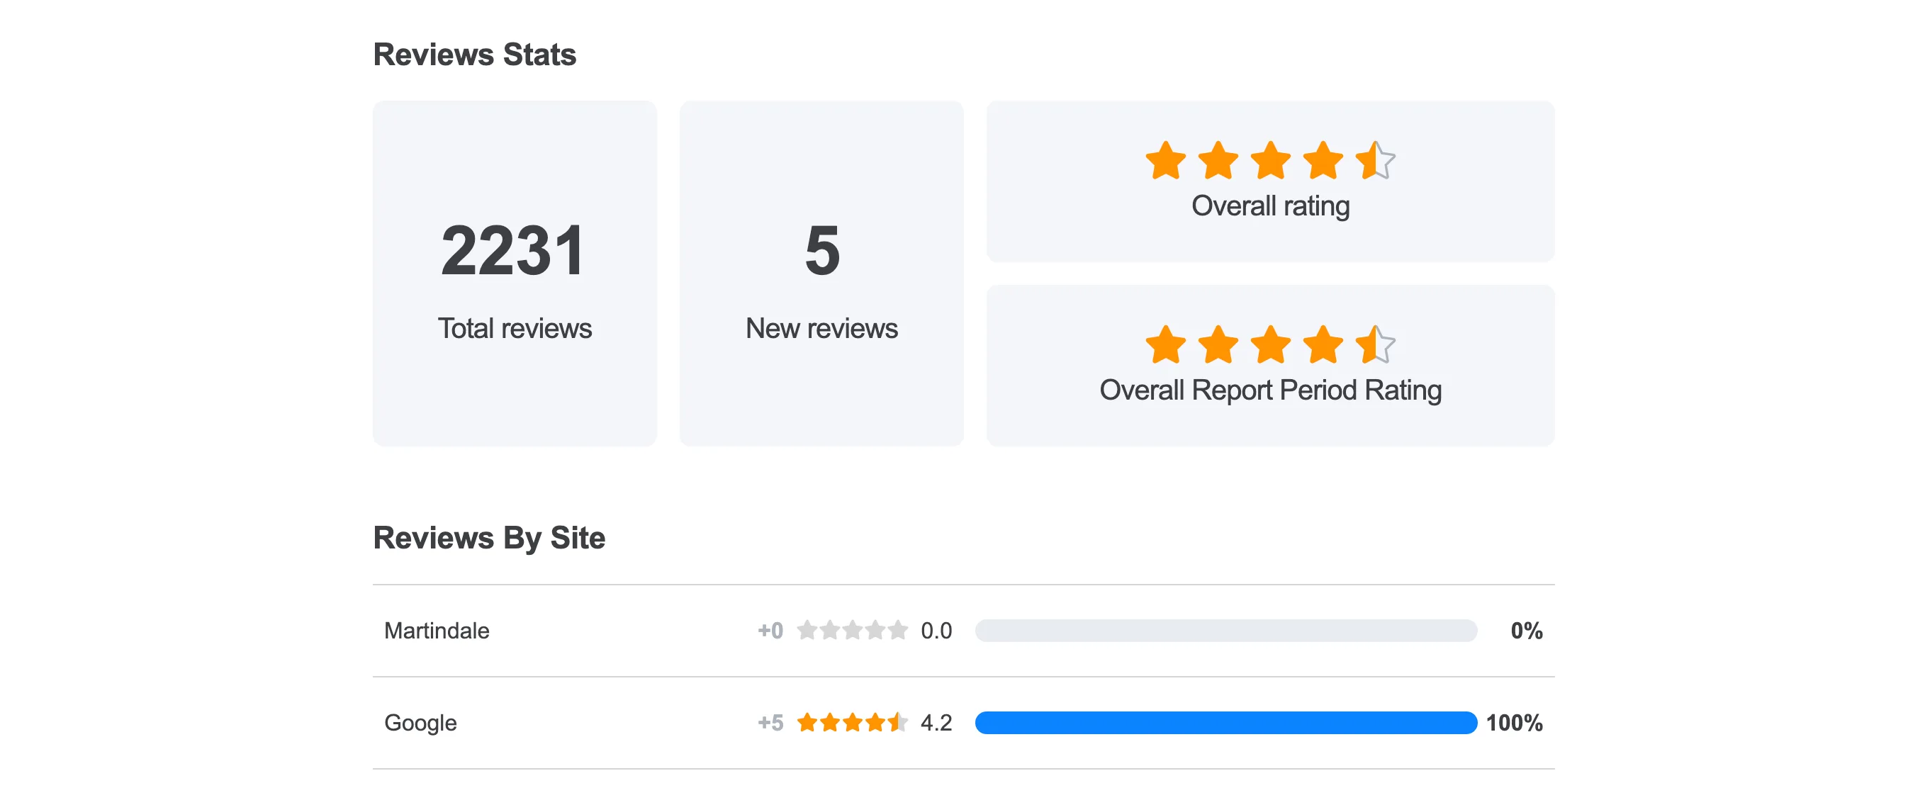
Task: Click the gray stars in Martindale row
Action: tap(852, 631)
